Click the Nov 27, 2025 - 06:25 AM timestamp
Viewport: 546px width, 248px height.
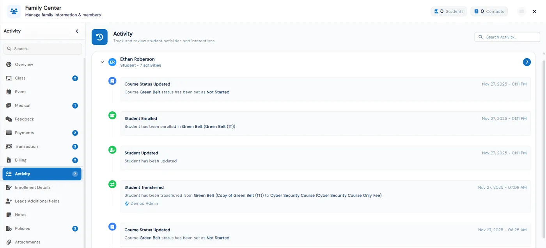[502, 230]
